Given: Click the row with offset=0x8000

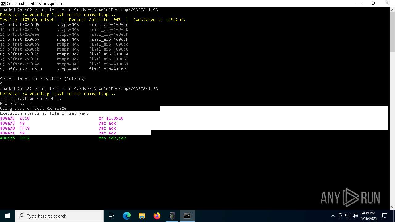Looking at the screenshot, I should (64, 35).
